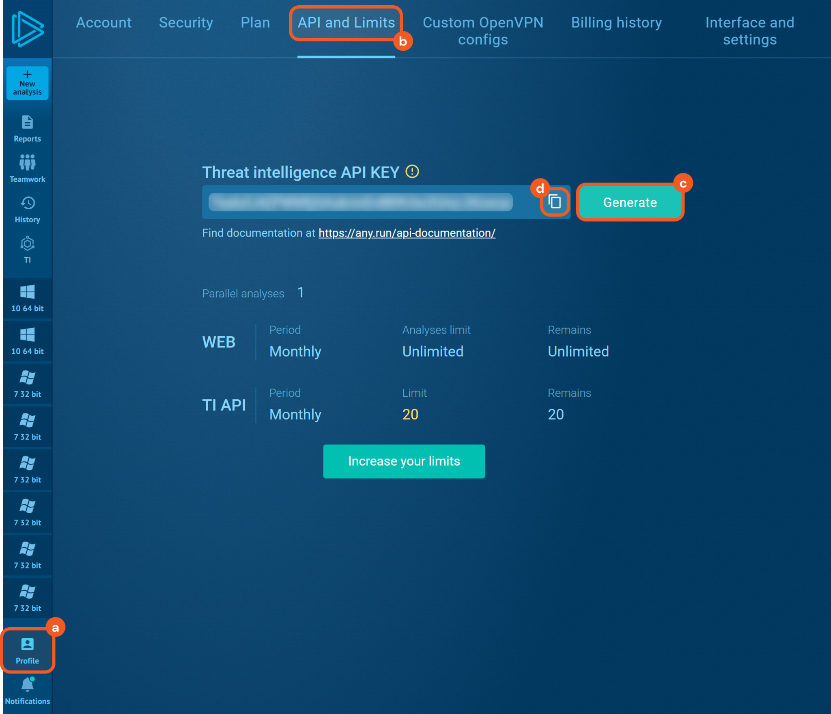831x714 pixels.
Task: Open the History page
Action: click(x=28, y=209)
